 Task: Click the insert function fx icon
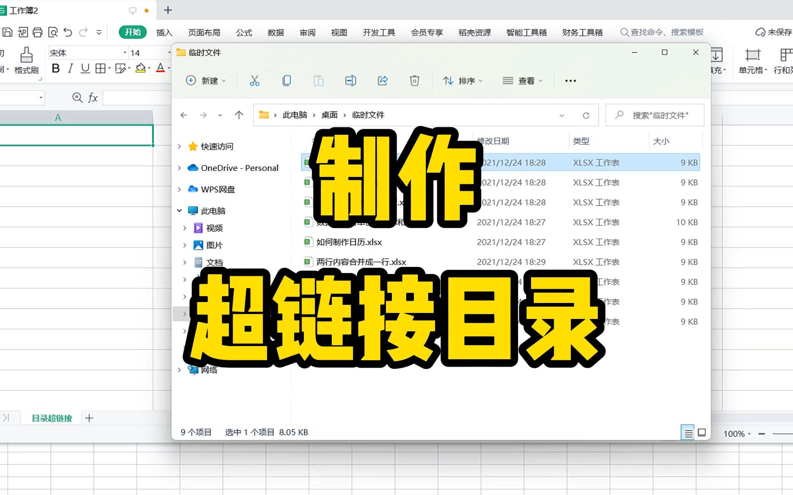pyautogui.click(x=93, y=98)
